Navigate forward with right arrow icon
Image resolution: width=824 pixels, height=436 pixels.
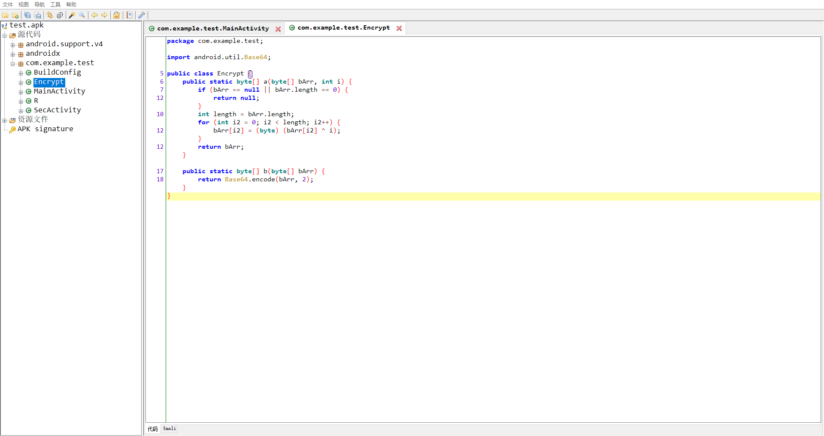[104, 15]
